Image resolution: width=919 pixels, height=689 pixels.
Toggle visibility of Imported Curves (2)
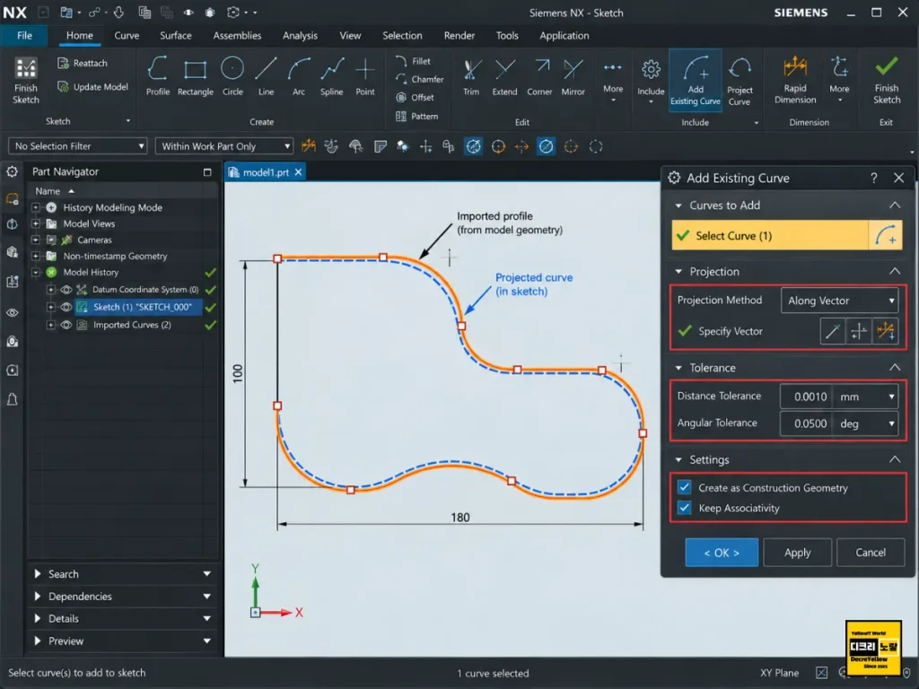[66, 325]
